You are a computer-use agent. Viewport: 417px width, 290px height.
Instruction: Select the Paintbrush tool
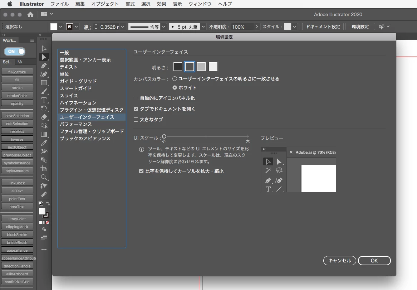44,91
